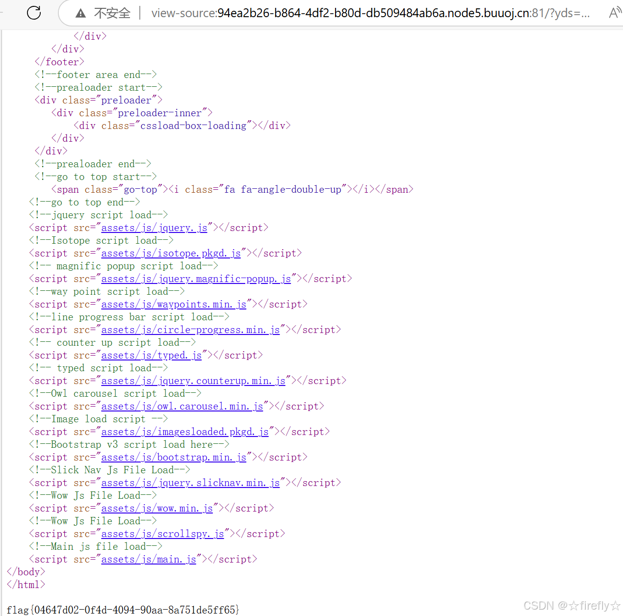The height and width of the screenshot is (616, 623).
Task: Click the line progress bar script comment
Action: click(129, 317)
